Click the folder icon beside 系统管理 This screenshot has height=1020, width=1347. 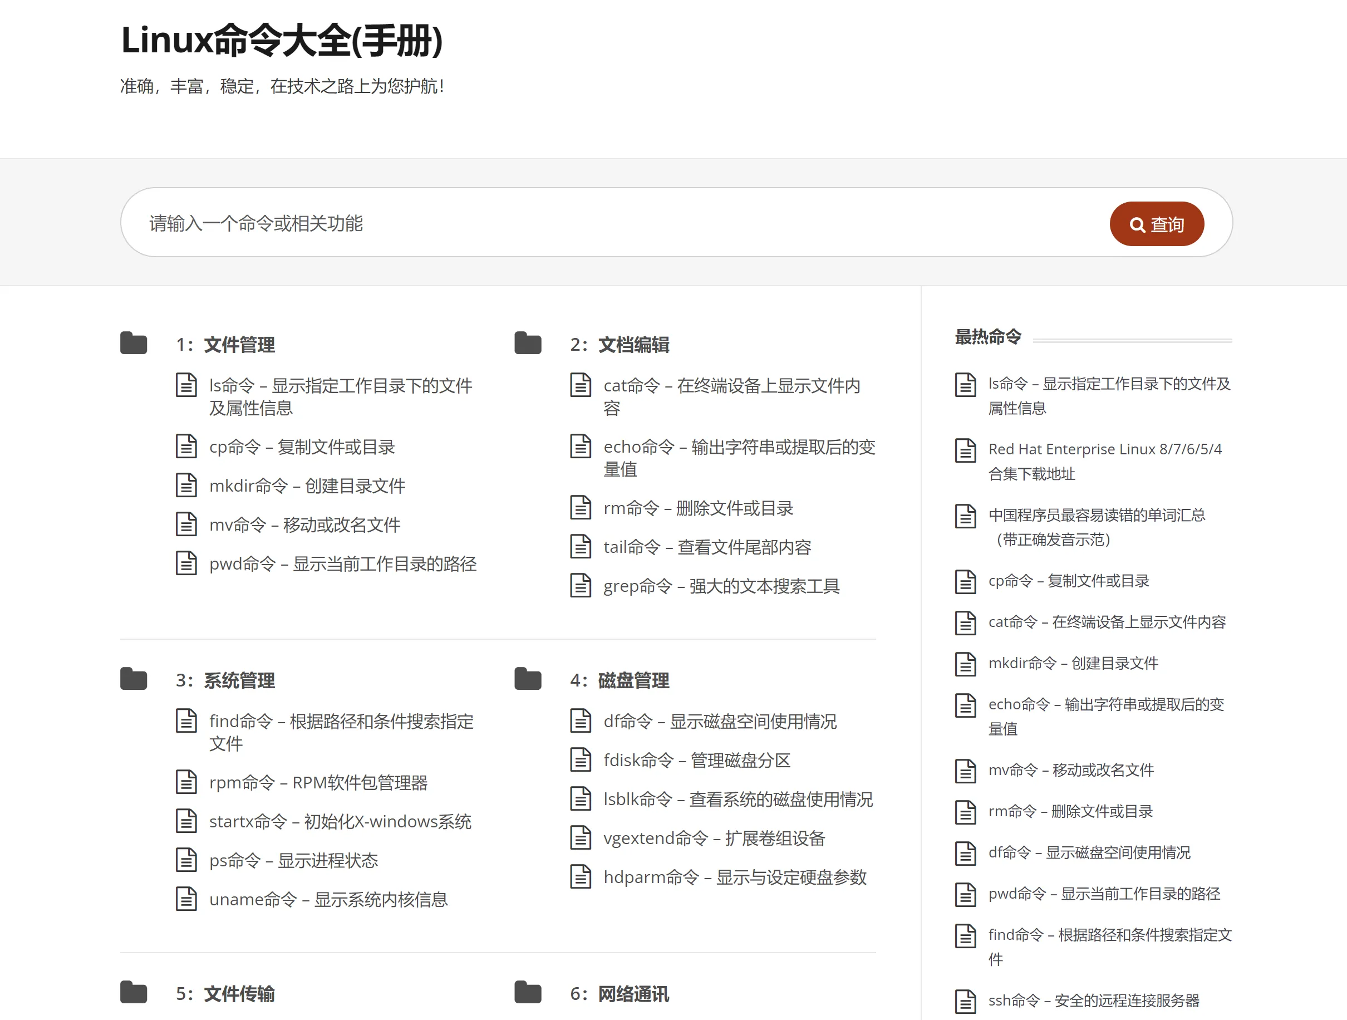coord(134,679)
